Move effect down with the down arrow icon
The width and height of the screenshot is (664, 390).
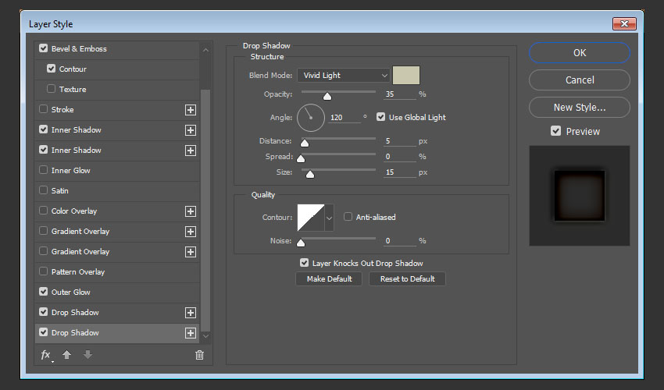pos(87,355)
